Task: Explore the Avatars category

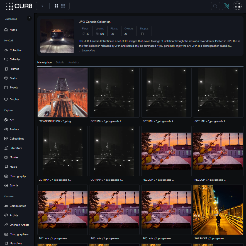Action: click(12, 129)
